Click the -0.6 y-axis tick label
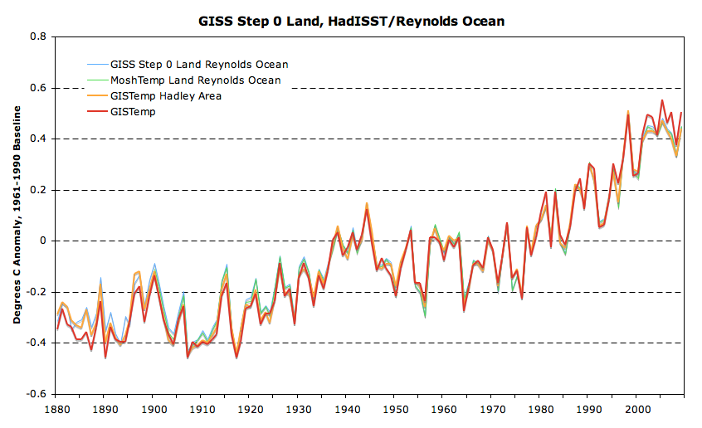 [x=37, y=395]
